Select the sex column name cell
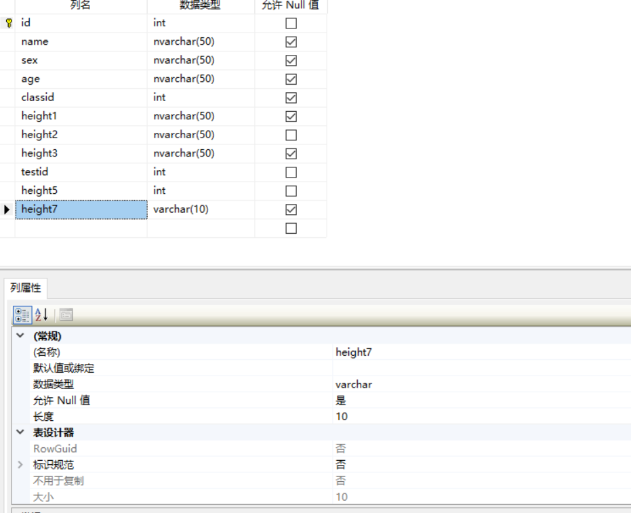The image size is (631, 513). pyautogui.click(x=81, y=60)
